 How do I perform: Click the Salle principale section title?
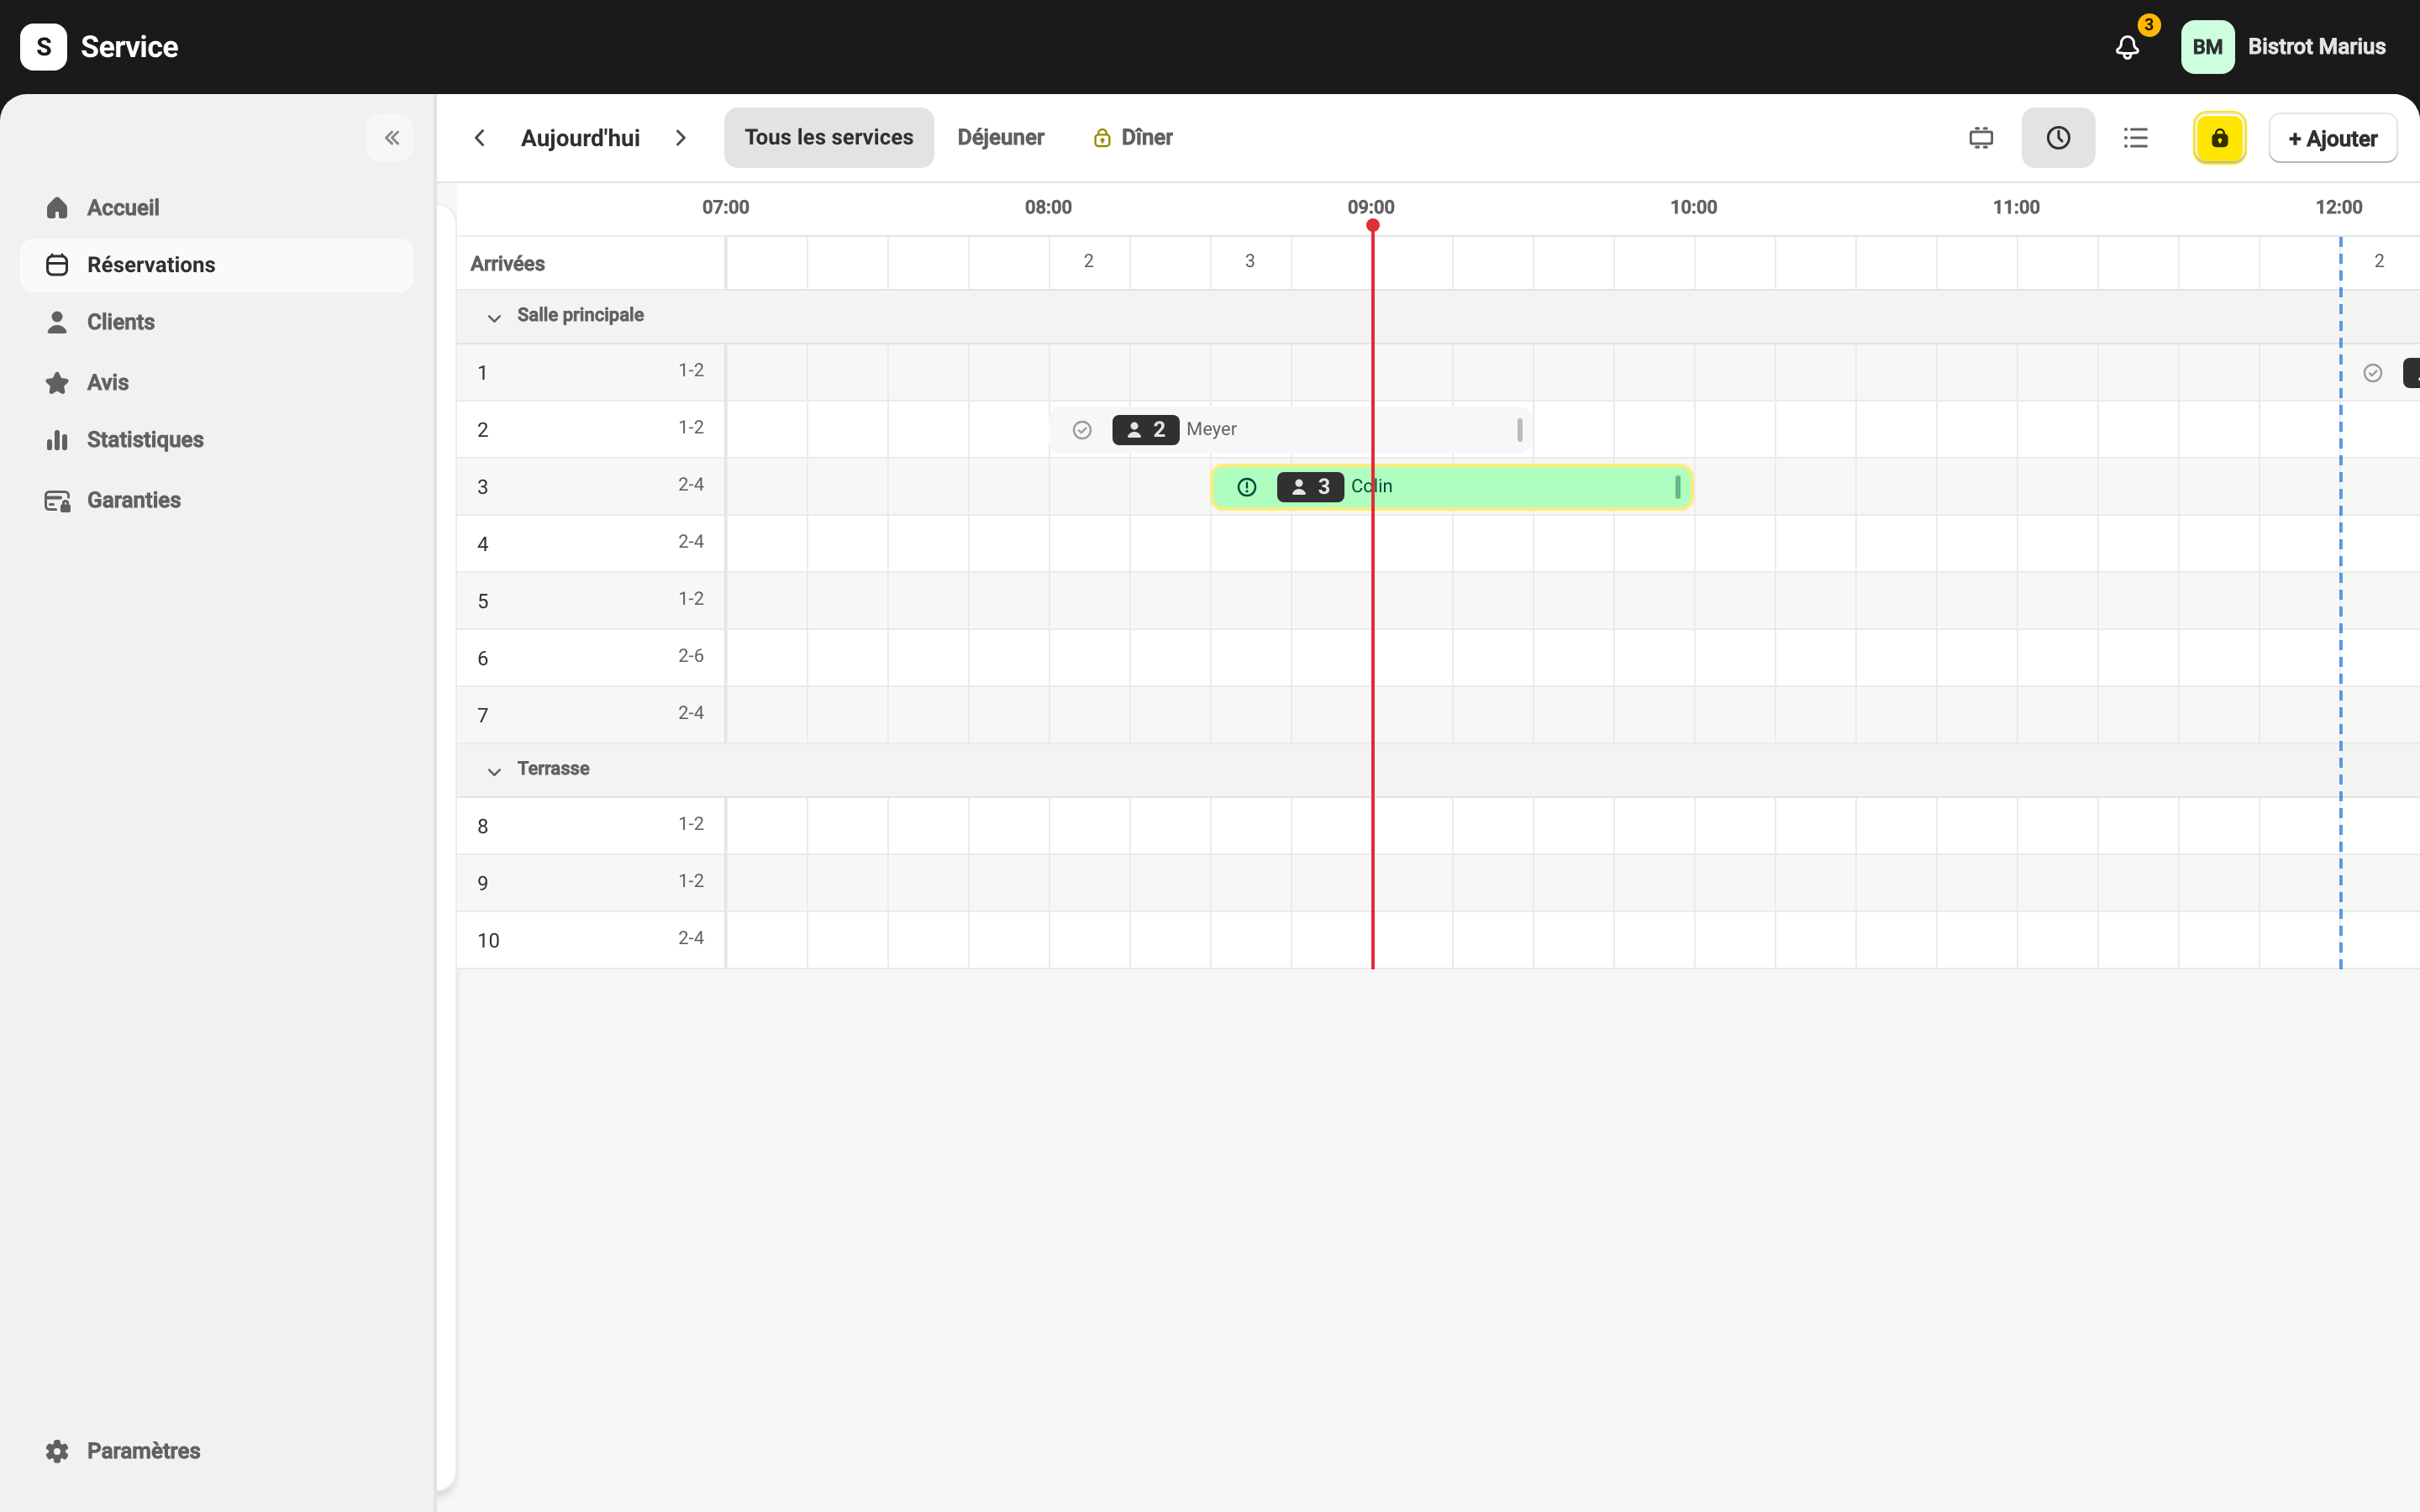coord(580,315)
